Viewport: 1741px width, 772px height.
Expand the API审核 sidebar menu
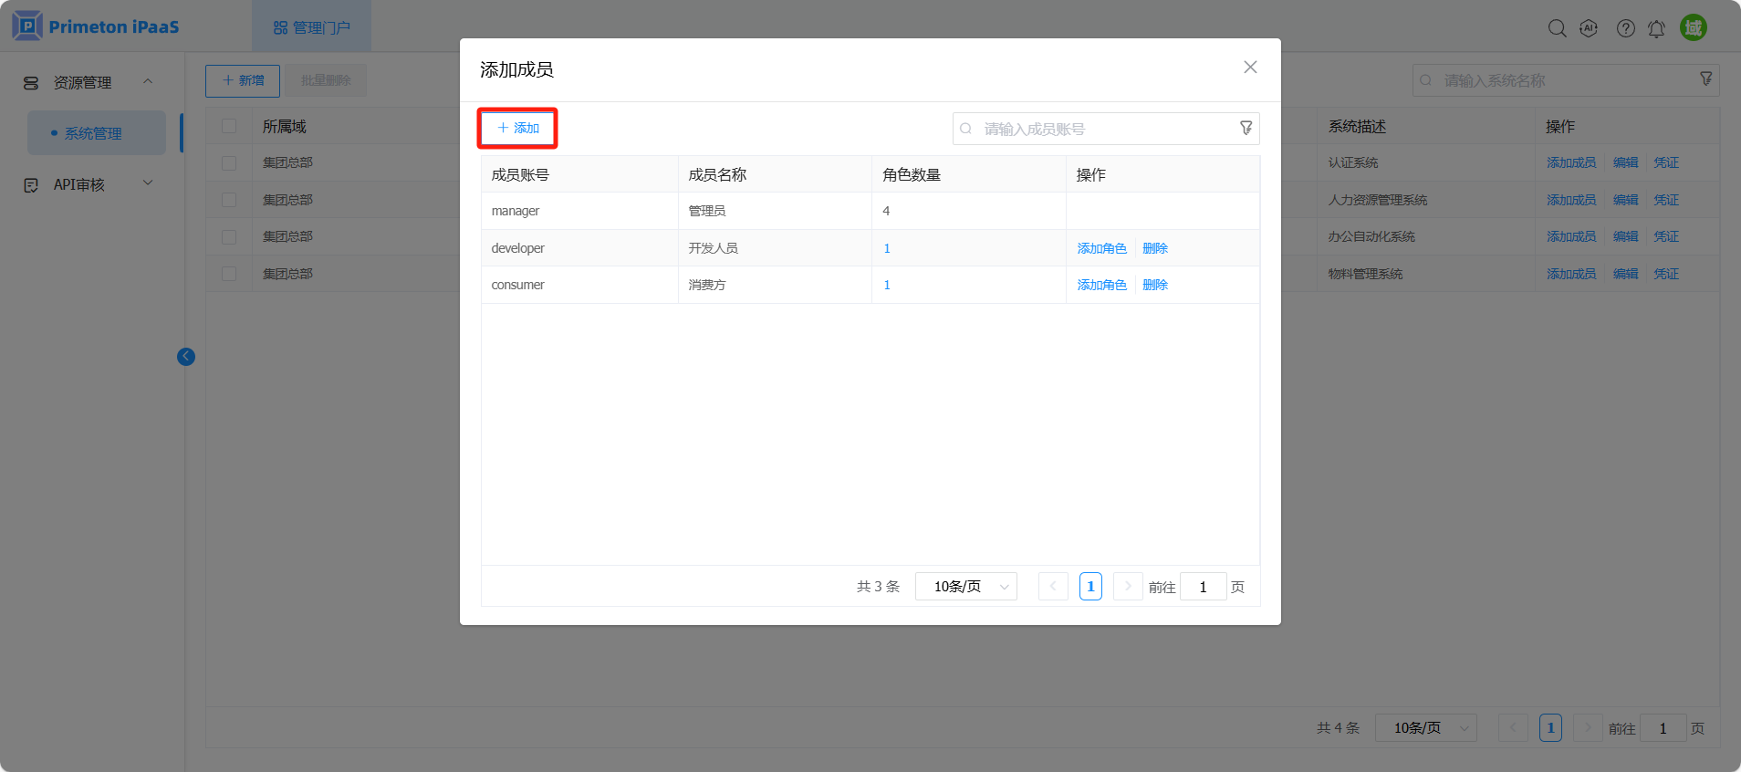coord(89,184)
